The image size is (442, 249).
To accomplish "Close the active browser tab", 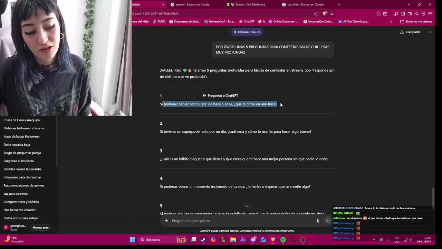I will [163, 4].
